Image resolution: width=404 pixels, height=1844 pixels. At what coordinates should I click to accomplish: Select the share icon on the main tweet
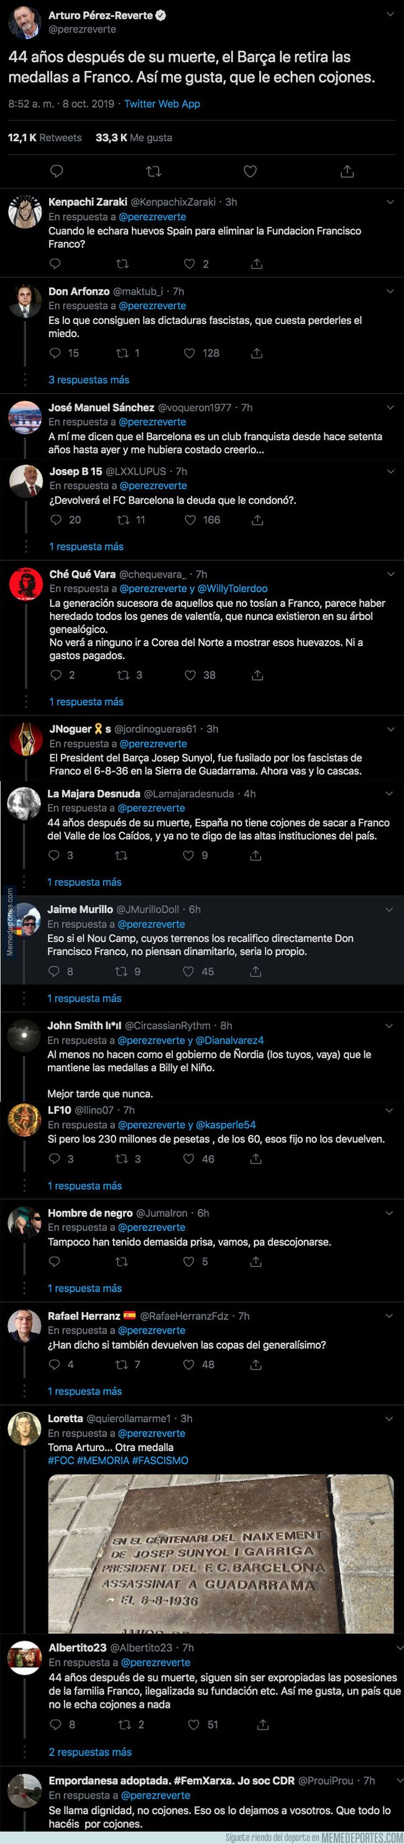[x=347, y=171]
